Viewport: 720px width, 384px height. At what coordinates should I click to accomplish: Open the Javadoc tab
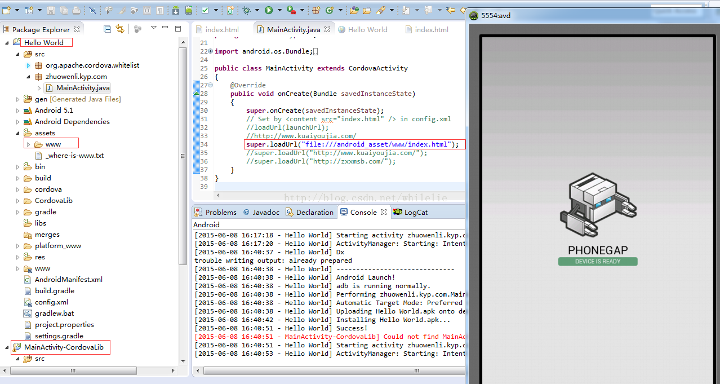[261, 212]
